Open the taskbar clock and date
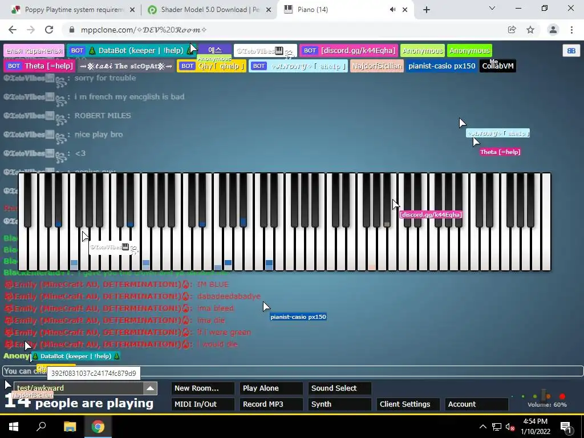 click(x=535, y=427)
